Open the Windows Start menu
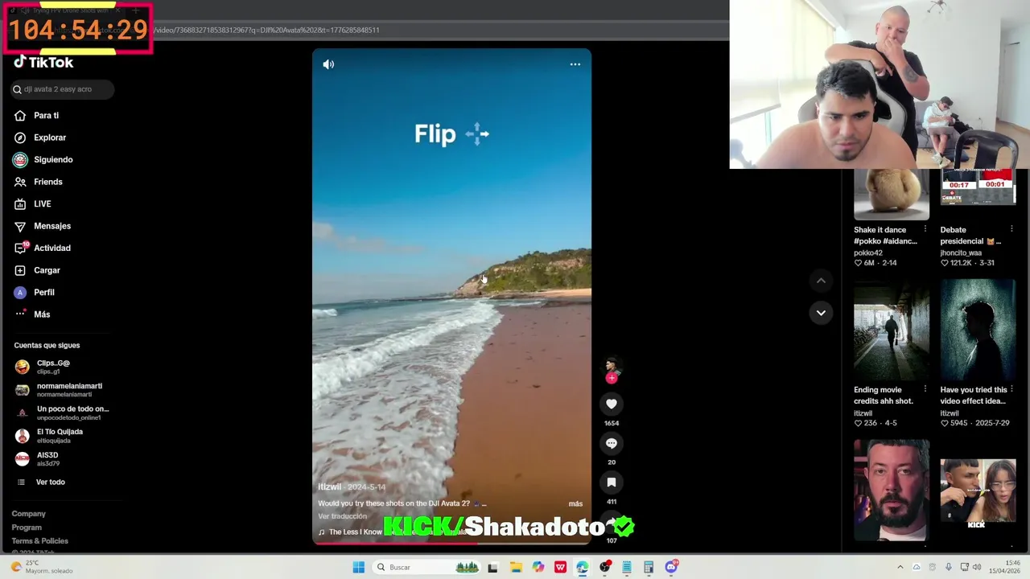The width and height of the screenshot is (1030, 579). point(359,567)
